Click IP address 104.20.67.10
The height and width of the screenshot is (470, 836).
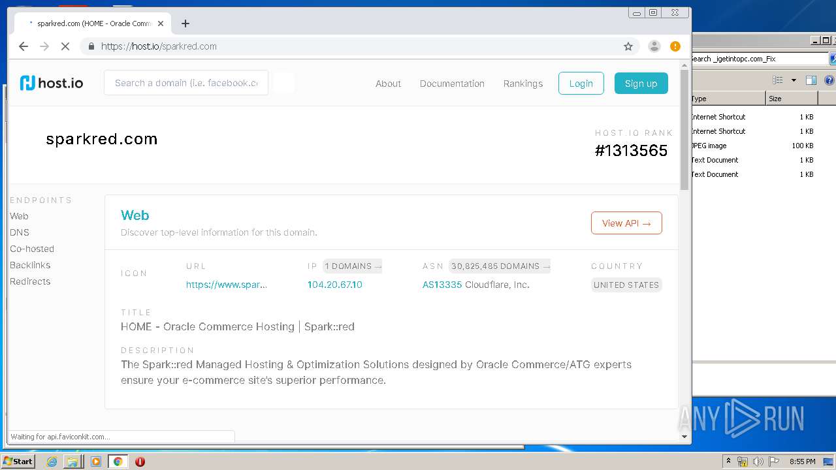(x=335, y=285)
